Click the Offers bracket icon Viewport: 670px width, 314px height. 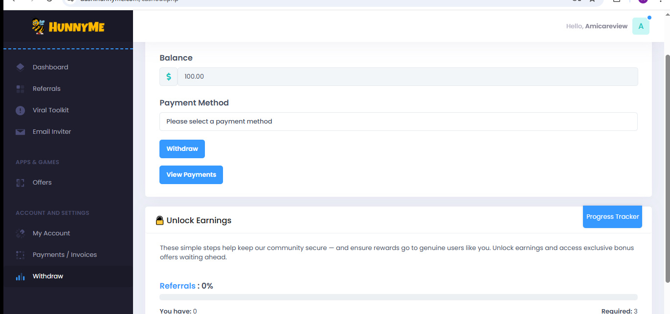(20, 183)
